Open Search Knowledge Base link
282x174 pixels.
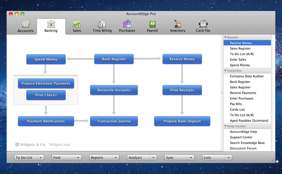(247, 143)
